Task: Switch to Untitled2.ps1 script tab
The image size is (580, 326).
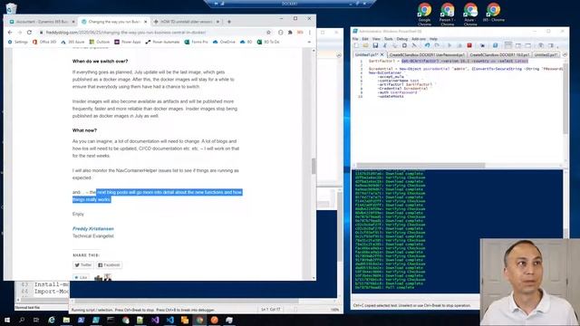Action: [x=546, y=54]
